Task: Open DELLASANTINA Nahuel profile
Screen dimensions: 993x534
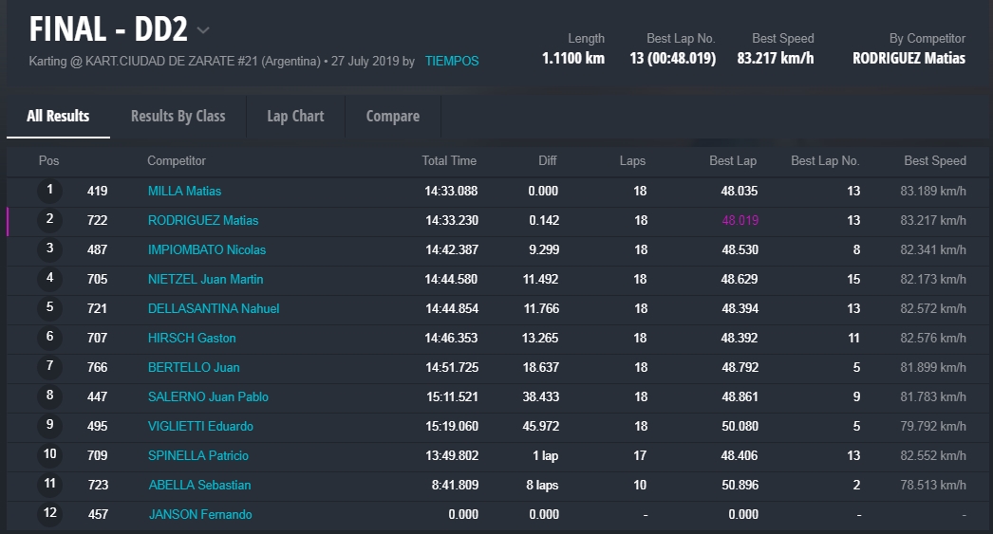Action: 213,308
